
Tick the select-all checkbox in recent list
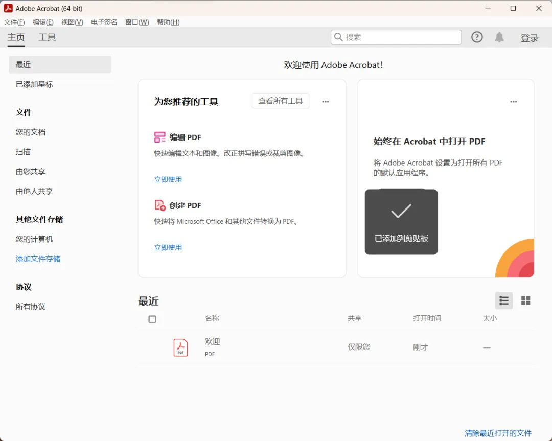(152, 319)
